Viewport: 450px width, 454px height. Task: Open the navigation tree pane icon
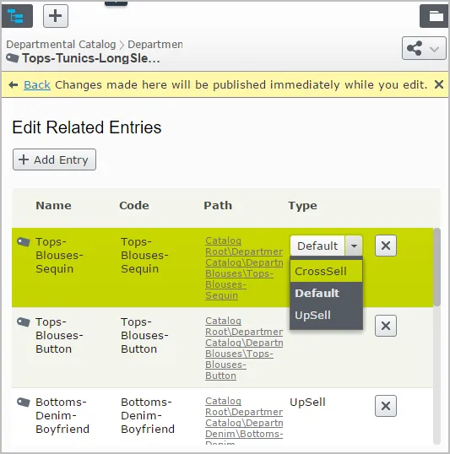coord(17,16)
